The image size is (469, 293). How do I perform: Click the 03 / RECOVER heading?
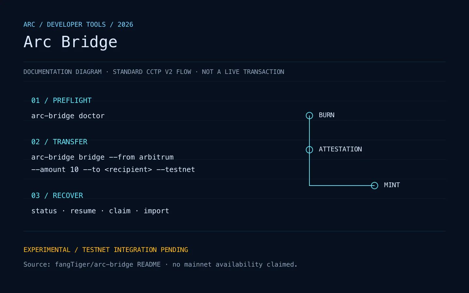click(x=57, y=196)
